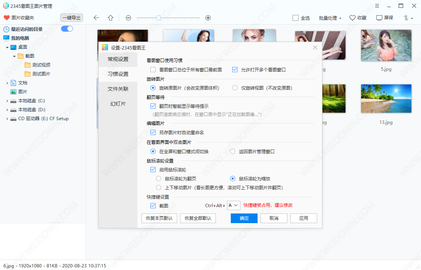
Task: Go up one folder level arrow
Action: (111, 18)
